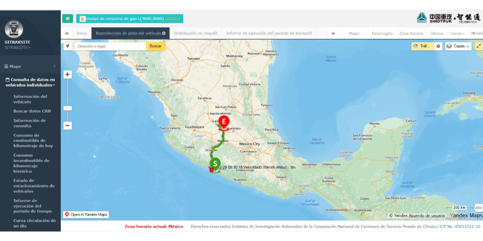Screen dimensions: 483x241
Task: Close the Reproducción de pista del vehículo tab
Action: 164,33
